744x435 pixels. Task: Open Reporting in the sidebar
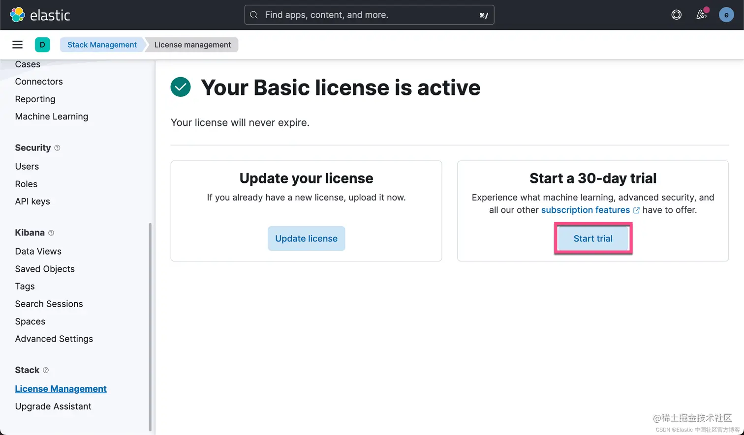click(35, 99)
